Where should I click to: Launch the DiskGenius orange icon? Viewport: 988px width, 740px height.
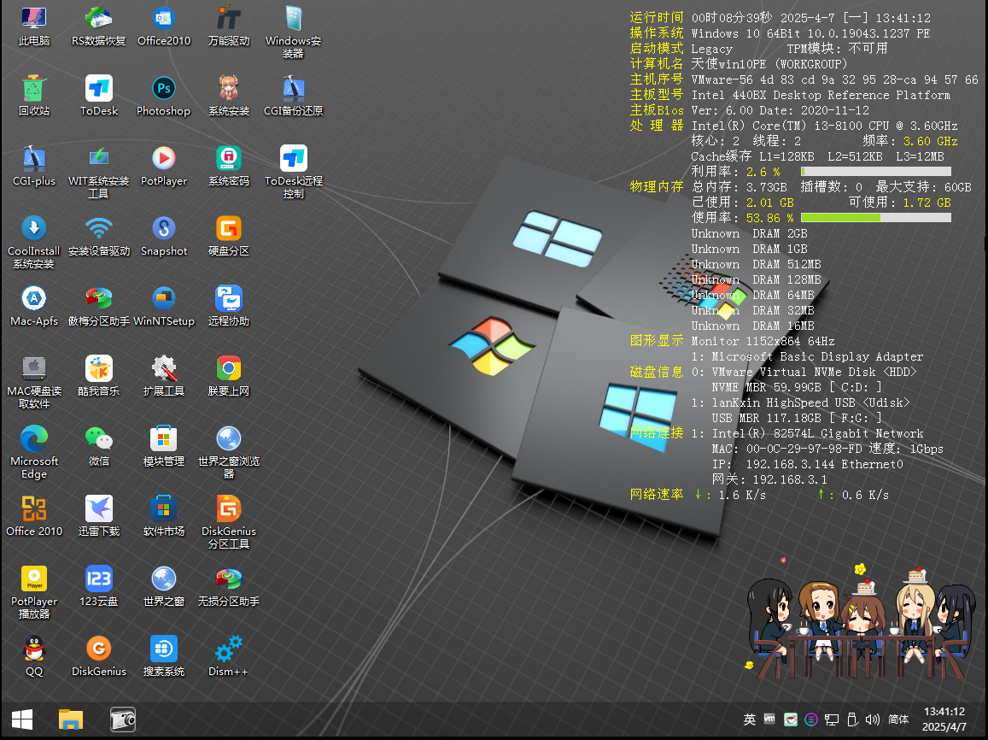(99, 656)
